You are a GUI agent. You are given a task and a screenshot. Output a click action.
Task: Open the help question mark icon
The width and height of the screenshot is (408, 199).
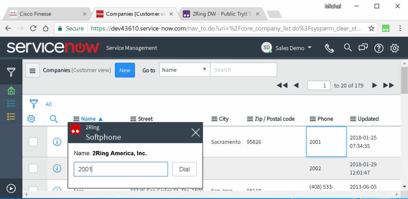pyautogui.click(x=379, y=48)
